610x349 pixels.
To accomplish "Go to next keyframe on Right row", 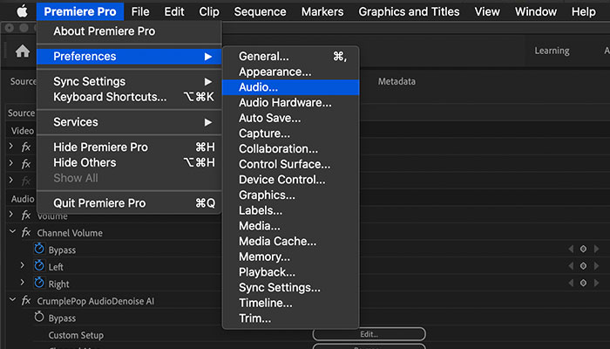I will (x=596, y=284).
